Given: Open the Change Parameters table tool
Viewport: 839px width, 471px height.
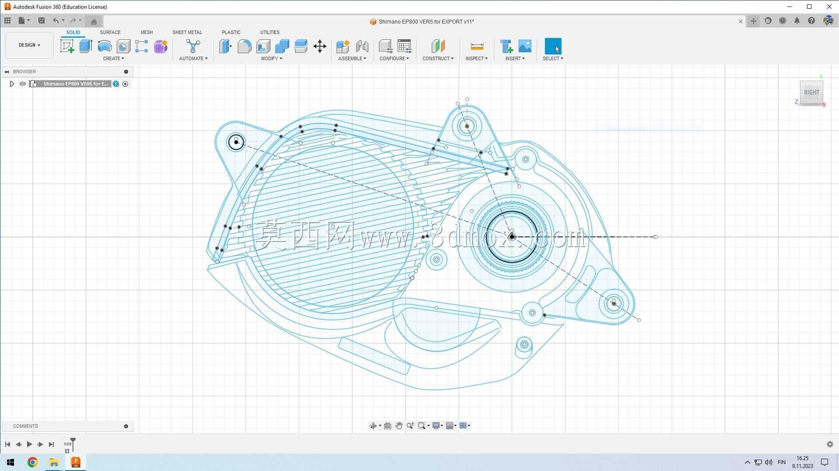Looking at the screenshot, I should 405,46.
